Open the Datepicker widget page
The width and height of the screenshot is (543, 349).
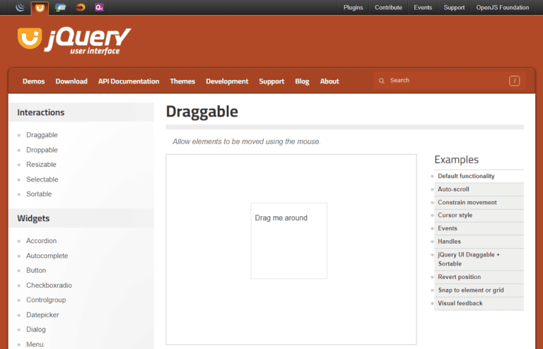[43, 314]
